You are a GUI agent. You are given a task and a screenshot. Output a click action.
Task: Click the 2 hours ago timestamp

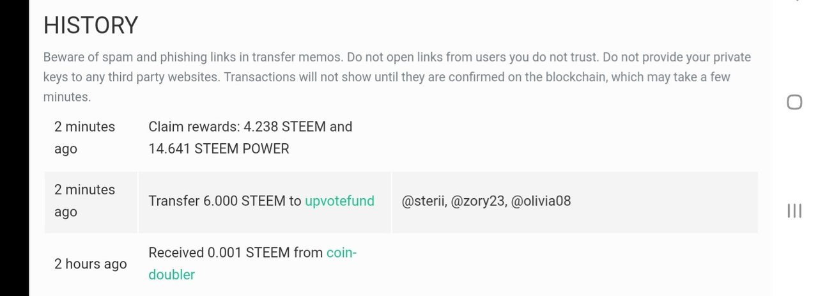tap(90, 264)
